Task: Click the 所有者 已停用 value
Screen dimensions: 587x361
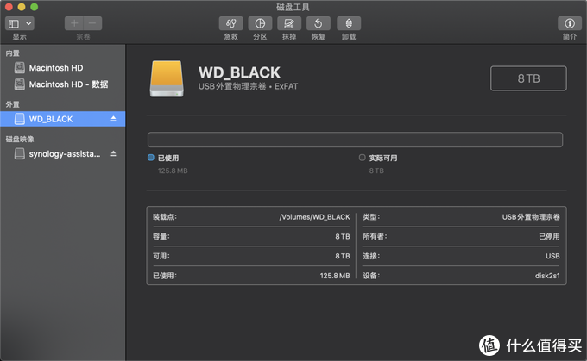Action: coord(549,236)
